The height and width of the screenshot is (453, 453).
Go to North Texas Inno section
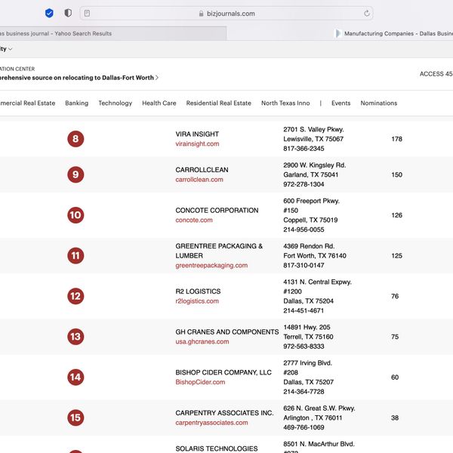click(285, 103)
